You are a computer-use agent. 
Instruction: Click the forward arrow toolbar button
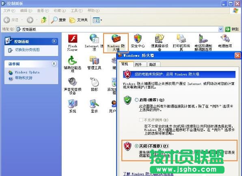[x=30, y=20]
